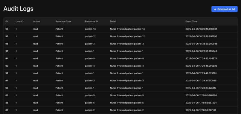Click log ID 94
The width and height of the screenshot is (241, 114).
tap(7, 58)
